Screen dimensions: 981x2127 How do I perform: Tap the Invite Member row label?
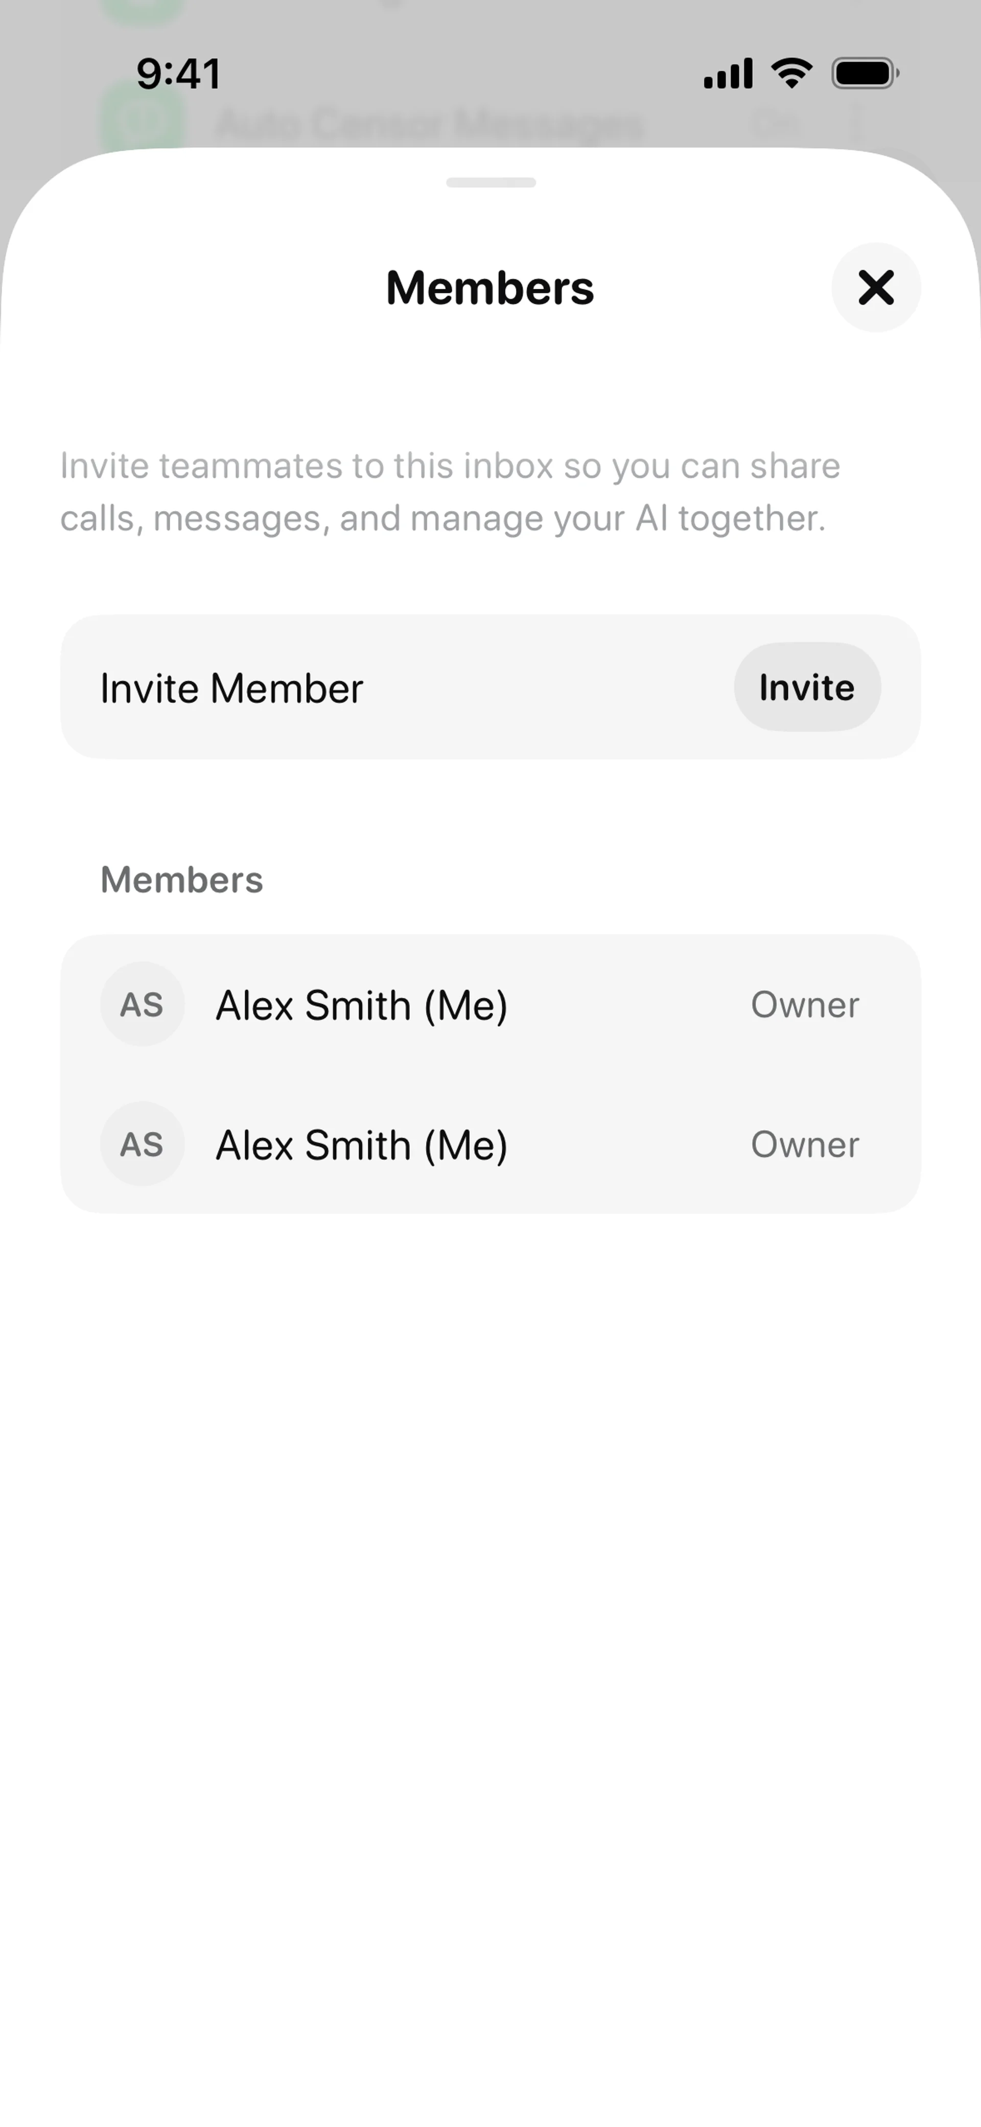231,688
